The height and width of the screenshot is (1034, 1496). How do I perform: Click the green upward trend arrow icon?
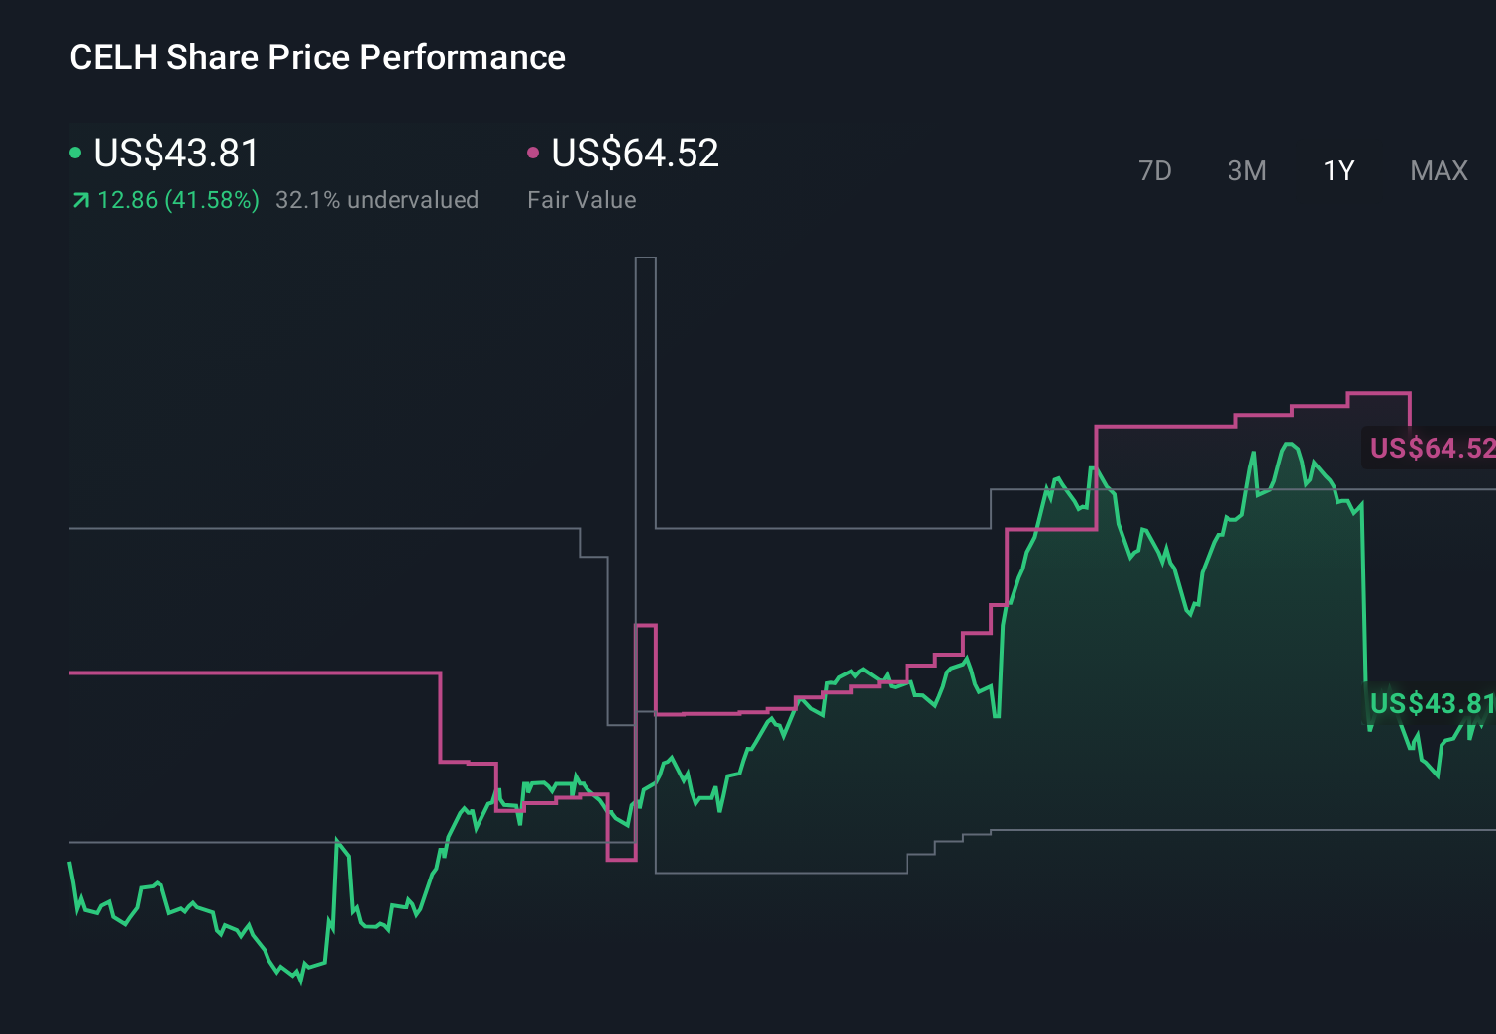point(80,199)
